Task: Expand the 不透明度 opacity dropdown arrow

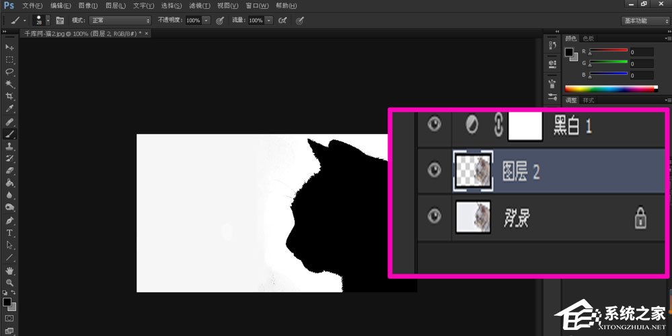Action: click(x=206, y=21)
